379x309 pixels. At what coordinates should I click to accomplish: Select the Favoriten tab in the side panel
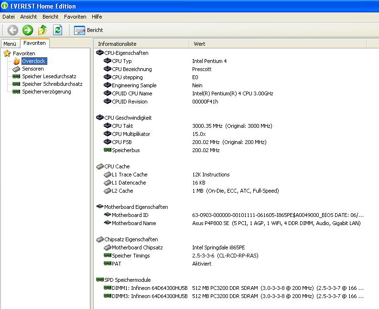pyautogui.click(x=34, y=43)
